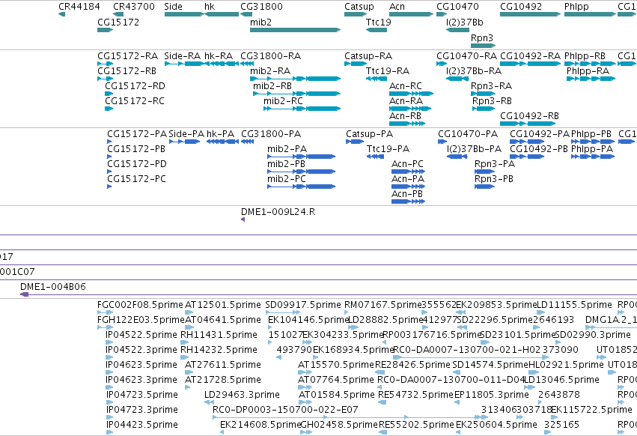Select the CG10470 gene arrow
The width and height of the screenshot is (637, 436).
(x=442, y=14)
